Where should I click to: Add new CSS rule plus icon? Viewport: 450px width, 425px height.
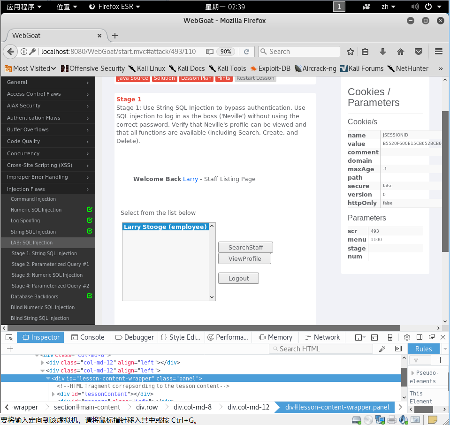click(440, 360)
